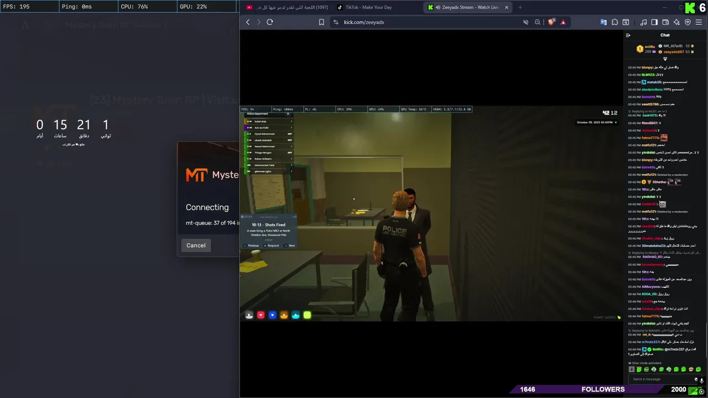Close the Zeeyadx Stream tab

[x=506, y=7]
